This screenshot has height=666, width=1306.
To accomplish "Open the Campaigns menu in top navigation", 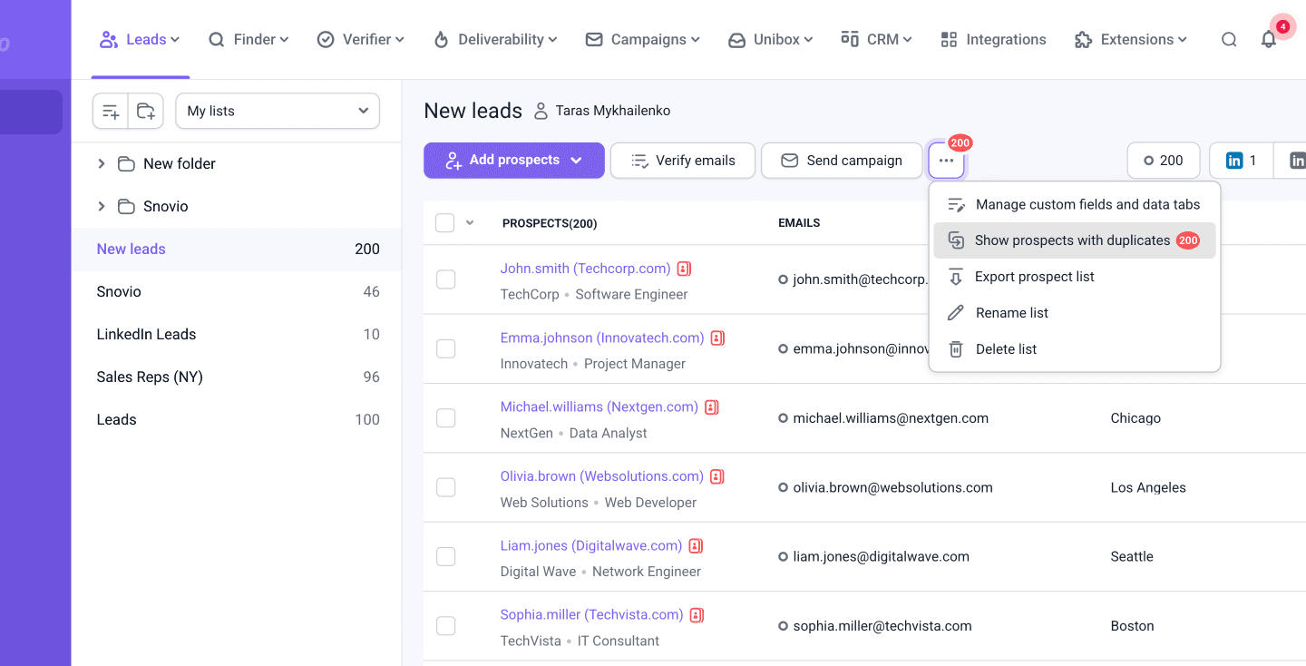I will click(643, 40).
